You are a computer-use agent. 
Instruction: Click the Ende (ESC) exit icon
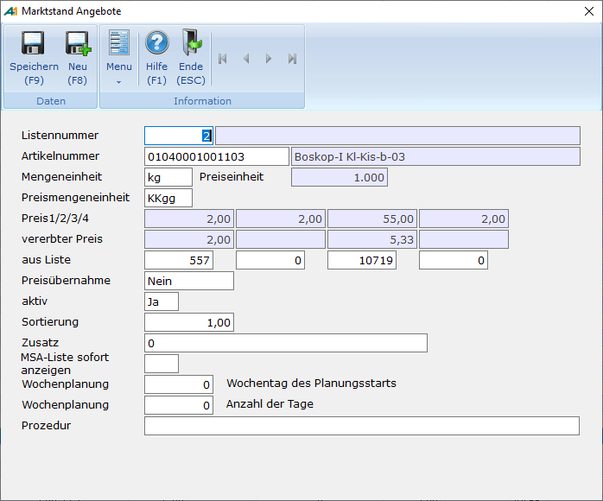click(192, 42)
